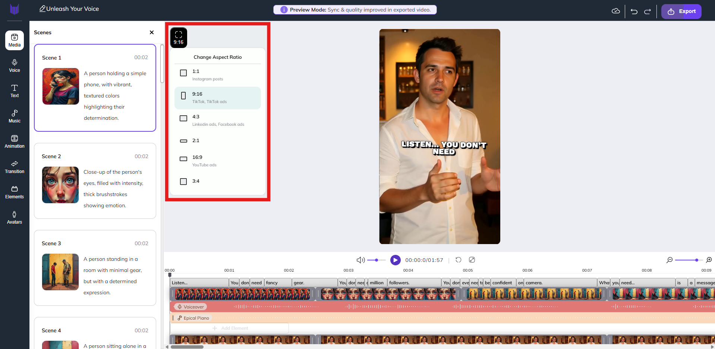Click the cloud save icon
715x349 pixels.
[616, 11]
